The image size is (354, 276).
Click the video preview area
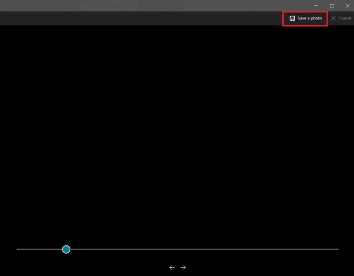point(177,132)
